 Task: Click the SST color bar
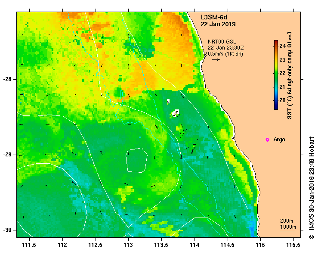[276, 75]
